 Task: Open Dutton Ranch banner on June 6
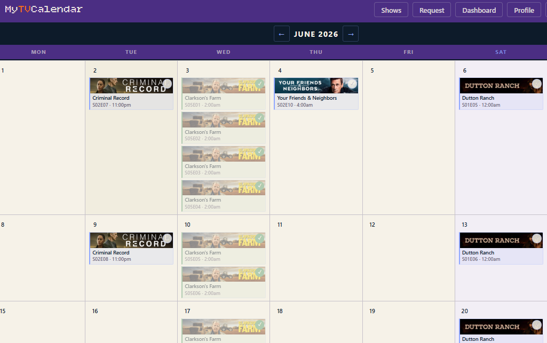(x=501, y=85)
